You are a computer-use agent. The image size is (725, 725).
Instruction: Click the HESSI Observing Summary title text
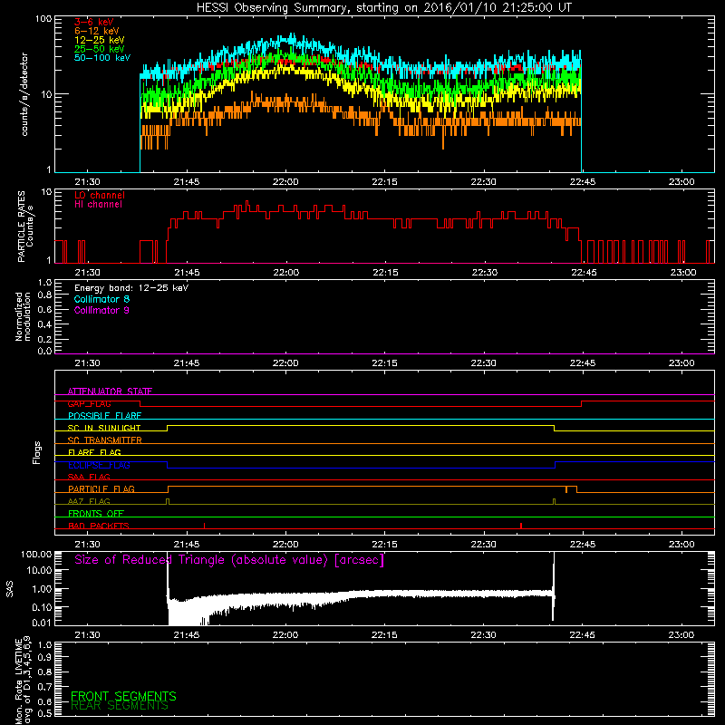coord(383,8)
